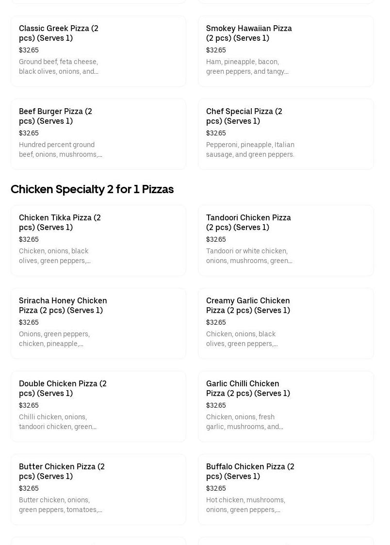Image resolution: width=390 pixels, height=545 pixels.
Task: Click the Chef Special Pizza description
Action: pyautogui.click(x=250, y=149)
